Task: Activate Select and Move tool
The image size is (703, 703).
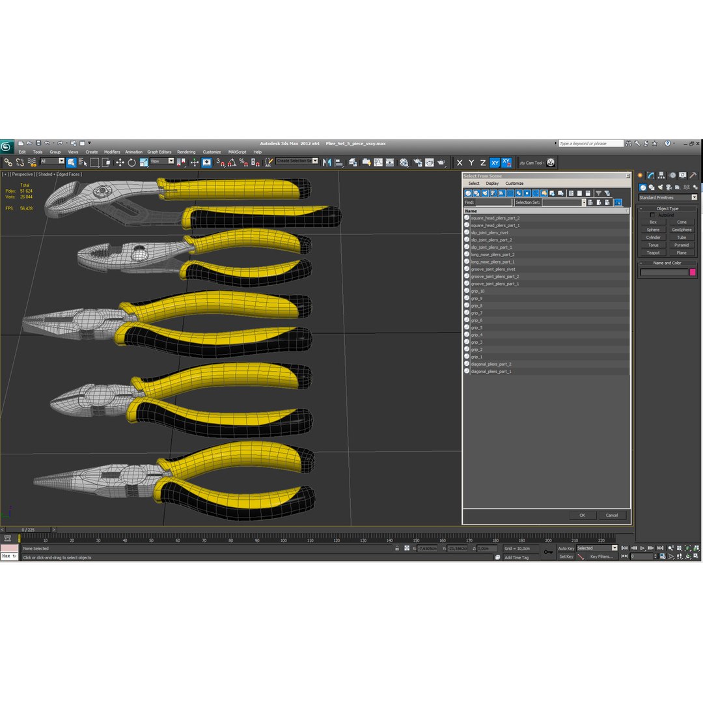Action: 120,162
